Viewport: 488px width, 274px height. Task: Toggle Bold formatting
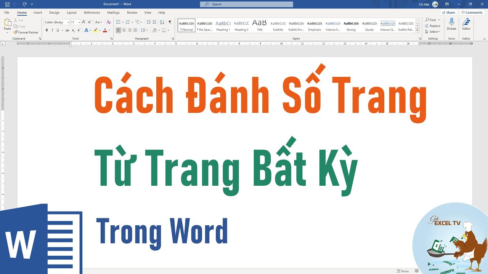(47, 30)
